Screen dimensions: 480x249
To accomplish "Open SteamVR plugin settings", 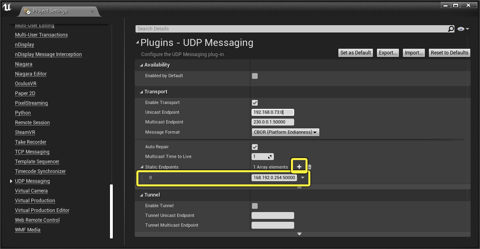I will (25, 132).
